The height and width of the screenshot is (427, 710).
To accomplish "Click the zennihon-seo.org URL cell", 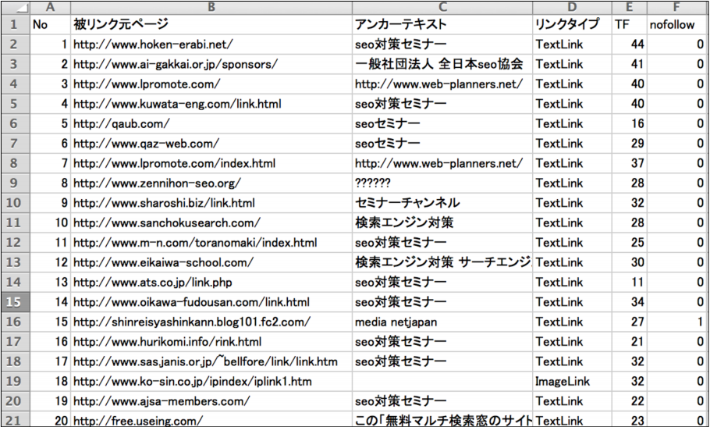I will (x=211, y=183).
